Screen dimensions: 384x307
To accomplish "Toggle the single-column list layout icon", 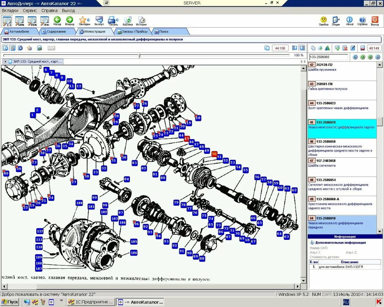I will (x=294, y=48).
